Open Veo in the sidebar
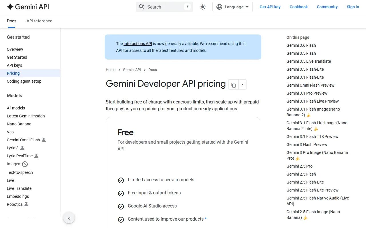This screenshot has height=228, width=366. [x=10, y=132]
